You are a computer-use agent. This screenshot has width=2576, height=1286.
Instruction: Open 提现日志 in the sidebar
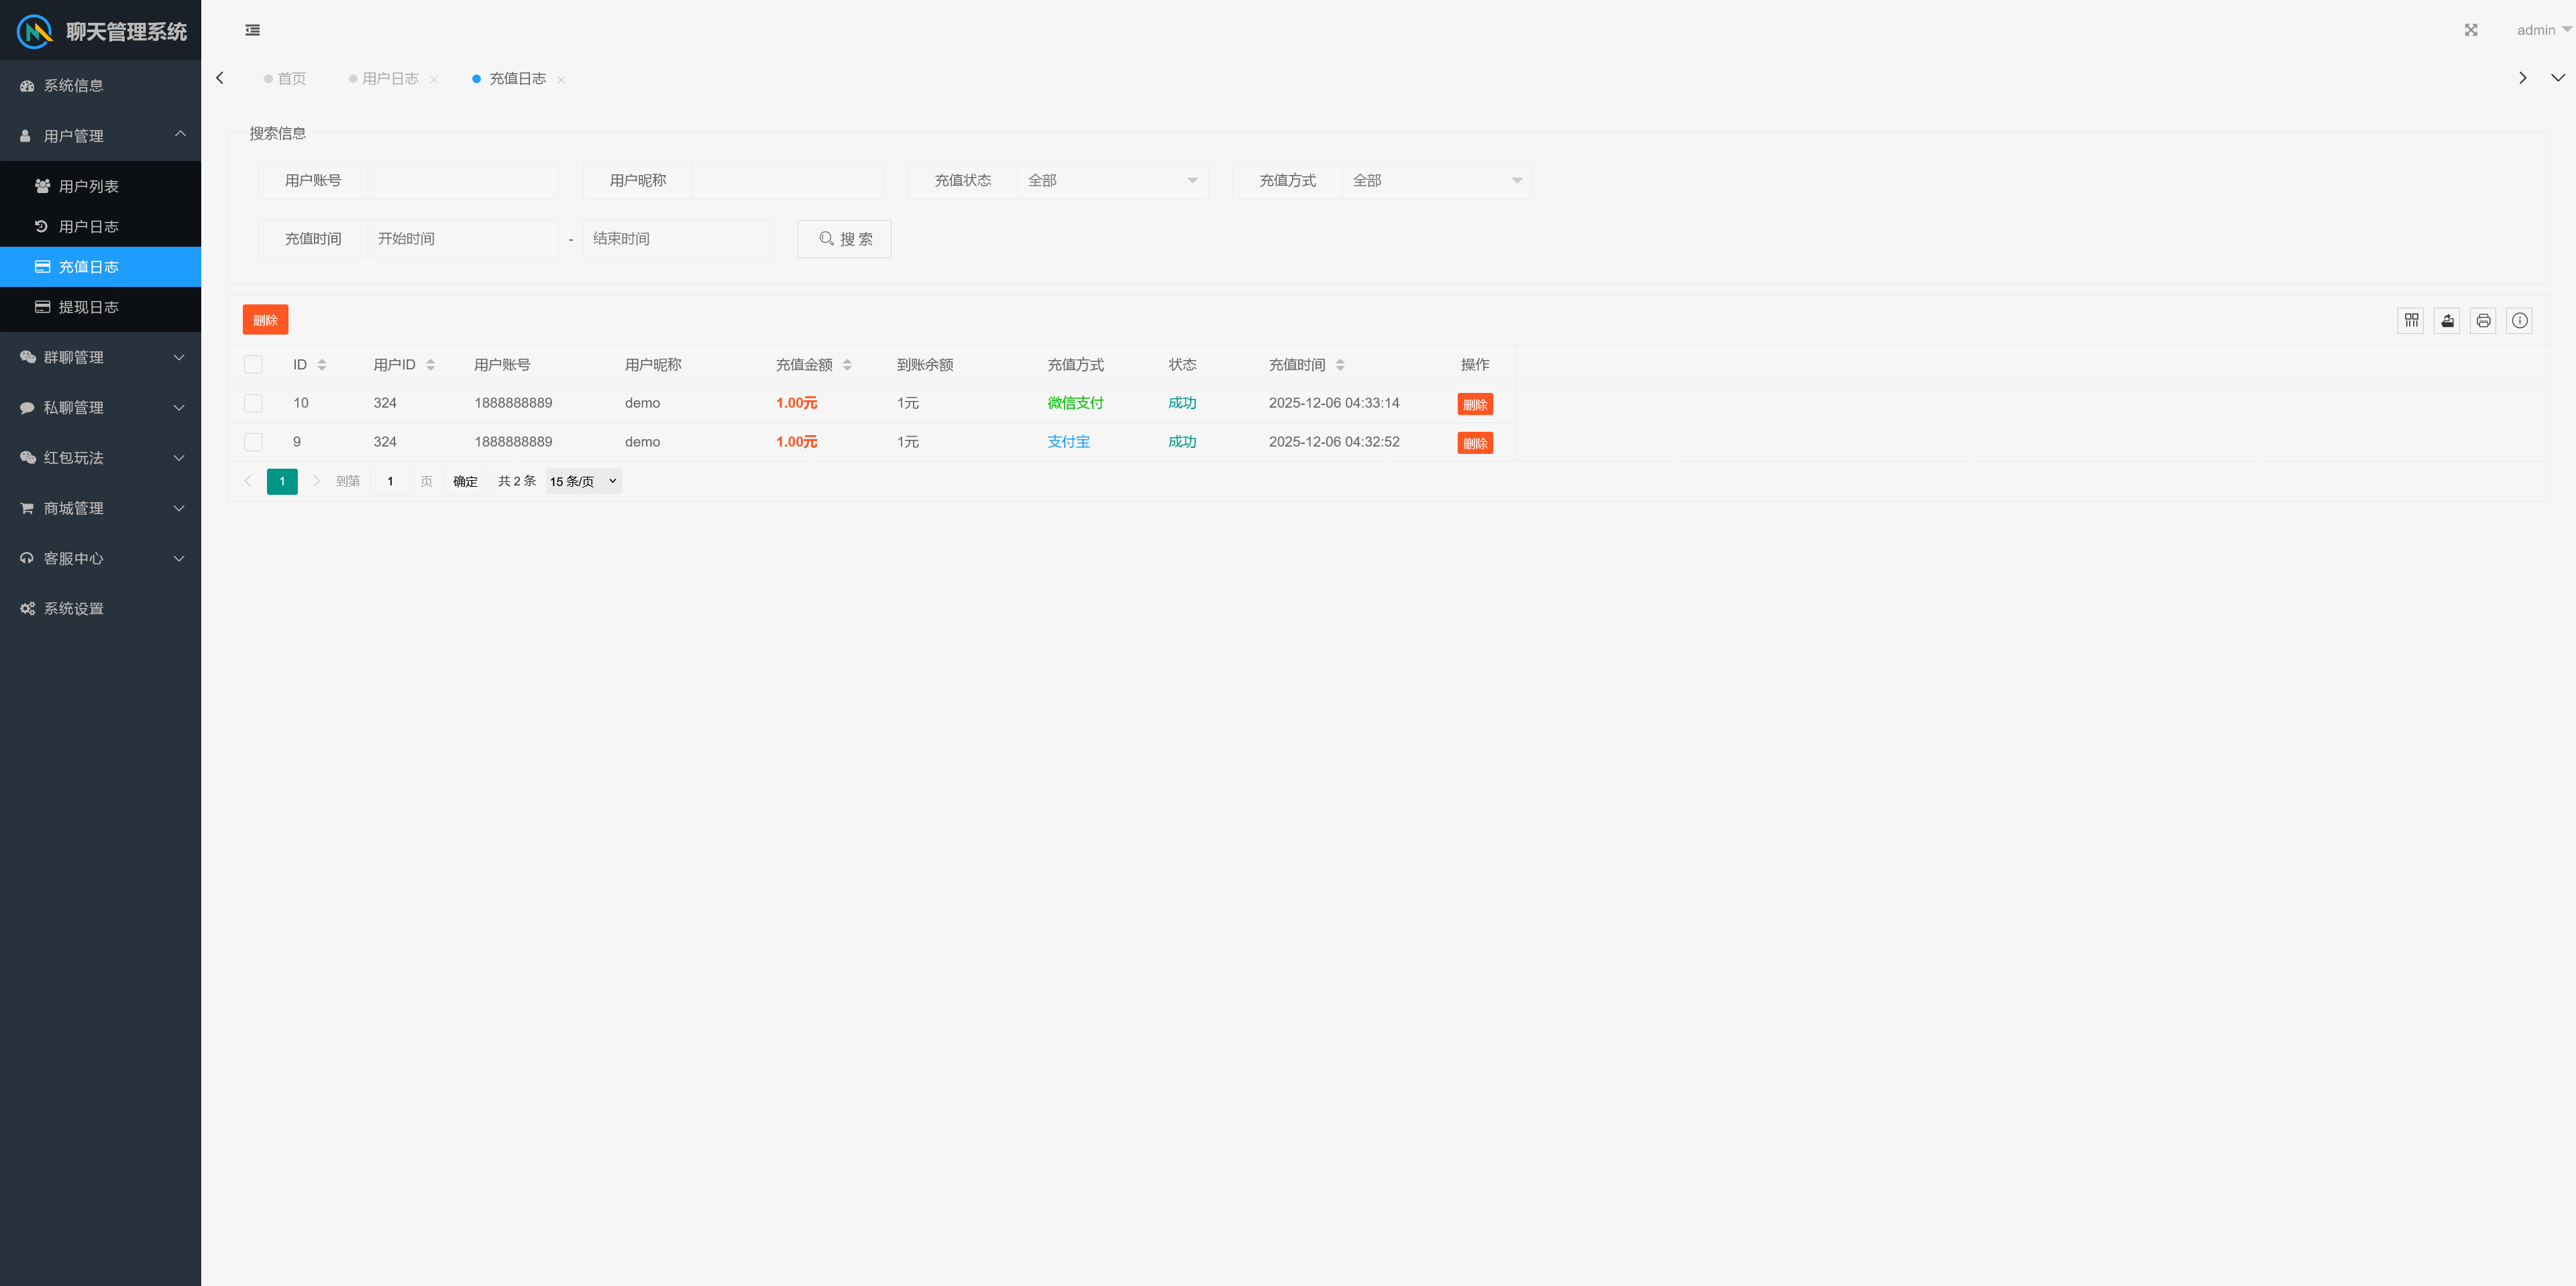pos(88,307)
